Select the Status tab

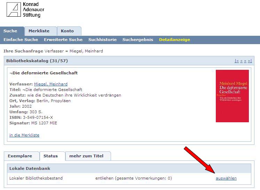50,156
